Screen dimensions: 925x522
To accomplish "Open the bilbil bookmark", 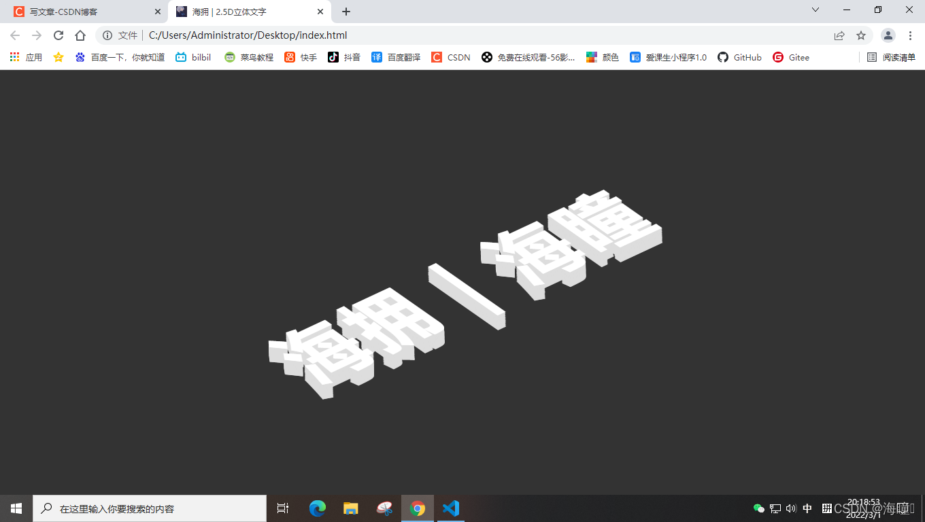I will (193, 57).
